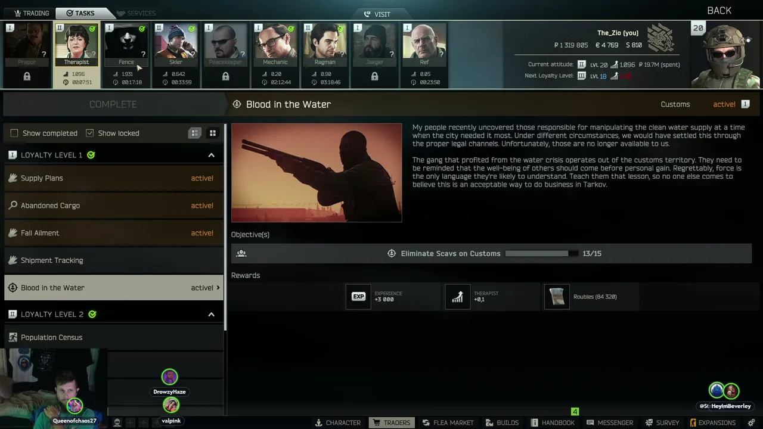The width and height of the screenshot is (763, 429).
Task: Open the Character menu in bottom bar
Action: point(338,422)
